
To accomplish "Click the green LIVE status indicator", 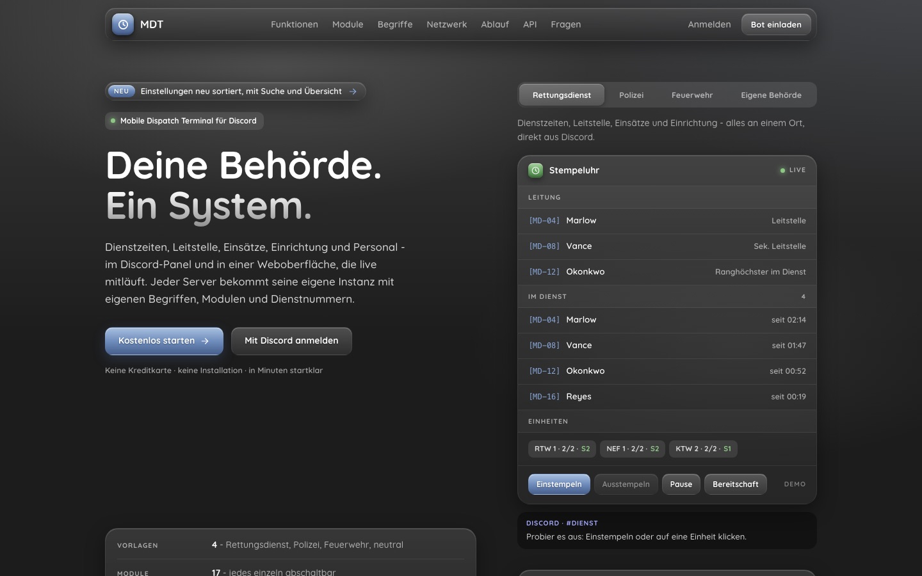I will [x=793, y=170].
